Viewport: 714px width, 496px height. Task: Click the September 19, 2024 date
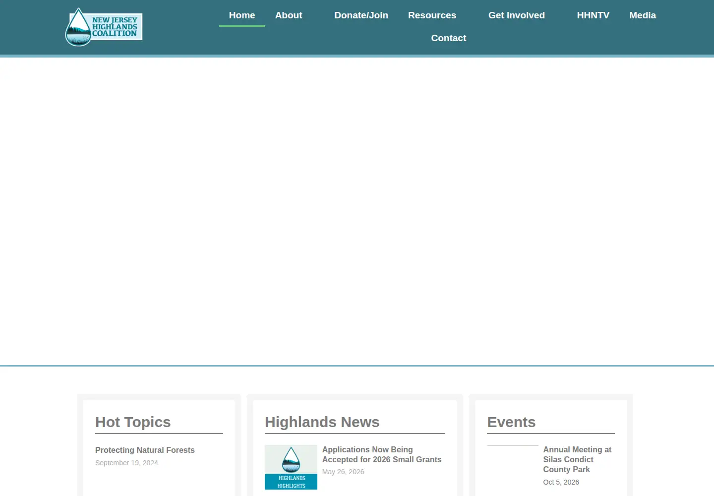click(x=126, y=463)
